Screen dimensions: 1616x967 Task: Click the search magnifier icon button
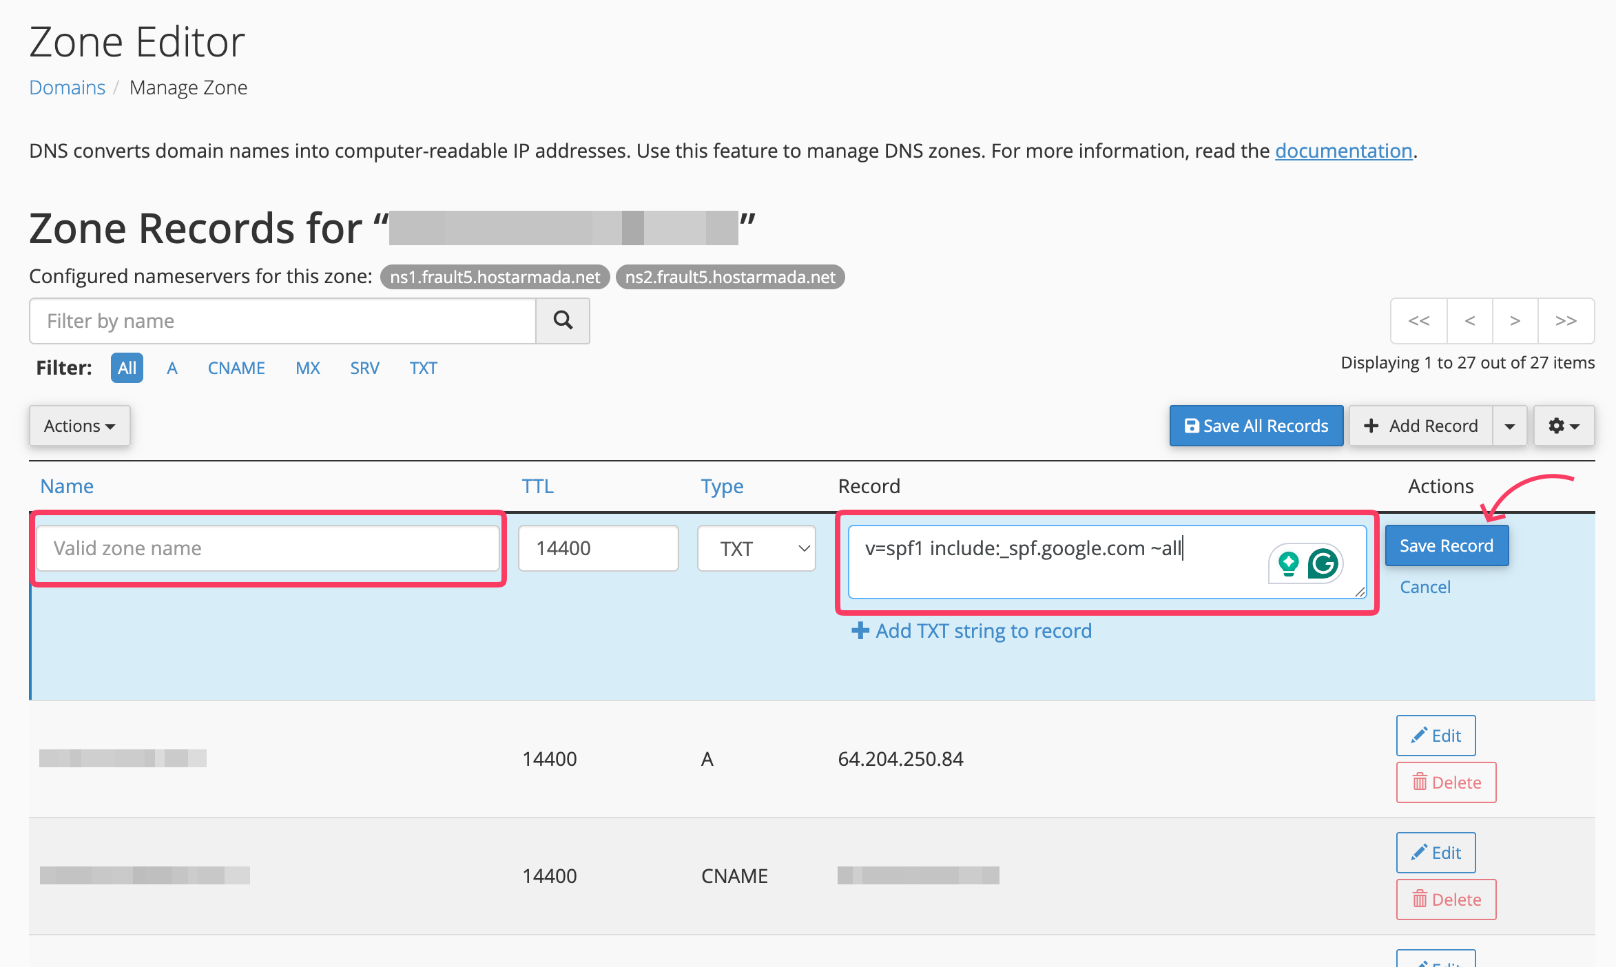(563, 321)
